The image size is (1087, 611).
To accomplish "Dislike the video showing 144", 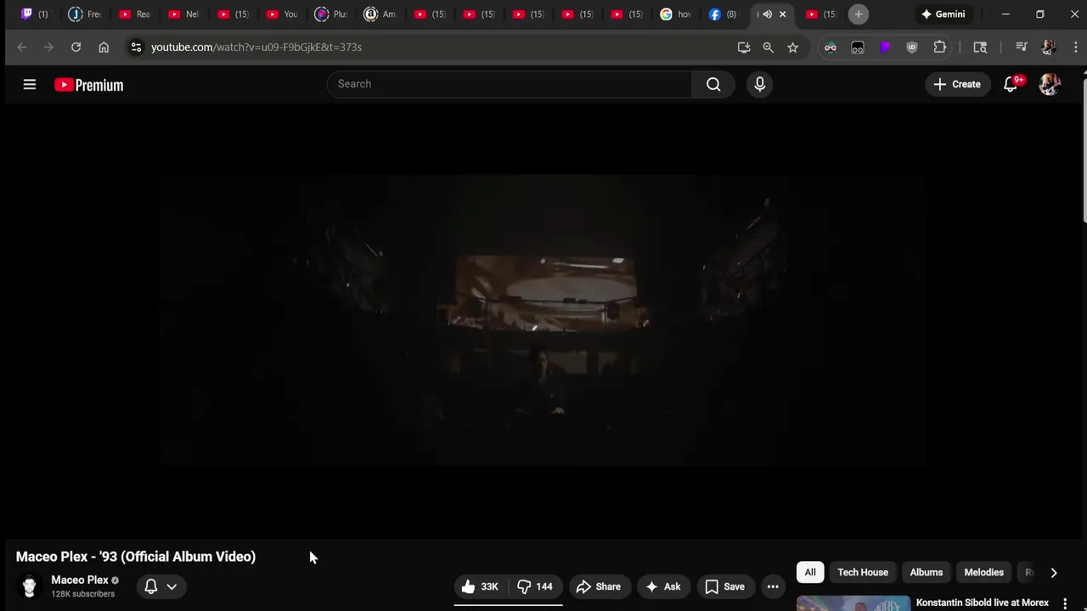I will pos(535,586).
